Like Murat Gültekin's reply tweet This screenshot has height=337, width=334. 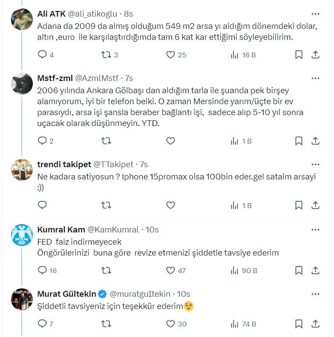(171, 324)
